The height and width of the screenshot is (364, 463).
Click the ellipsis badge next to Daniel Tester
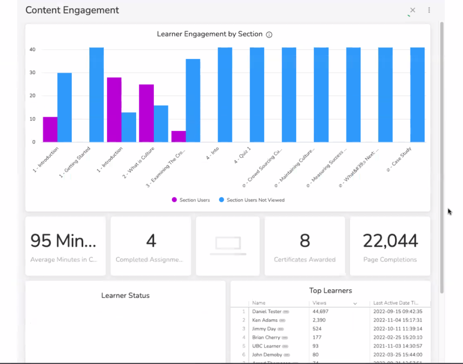pos(286,312)
